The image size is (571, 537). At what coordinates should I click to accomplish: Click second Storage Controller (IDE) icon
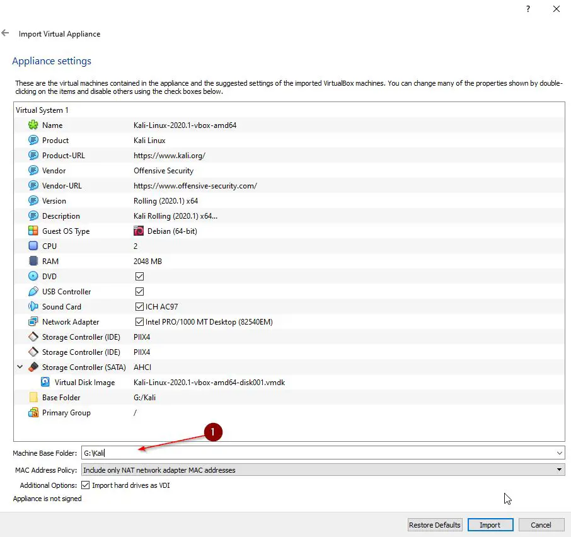coord(33,352)
